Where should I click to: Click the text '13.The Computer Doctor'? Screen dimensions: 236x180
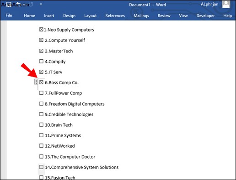pyautogui.click(x=70, y=157)
